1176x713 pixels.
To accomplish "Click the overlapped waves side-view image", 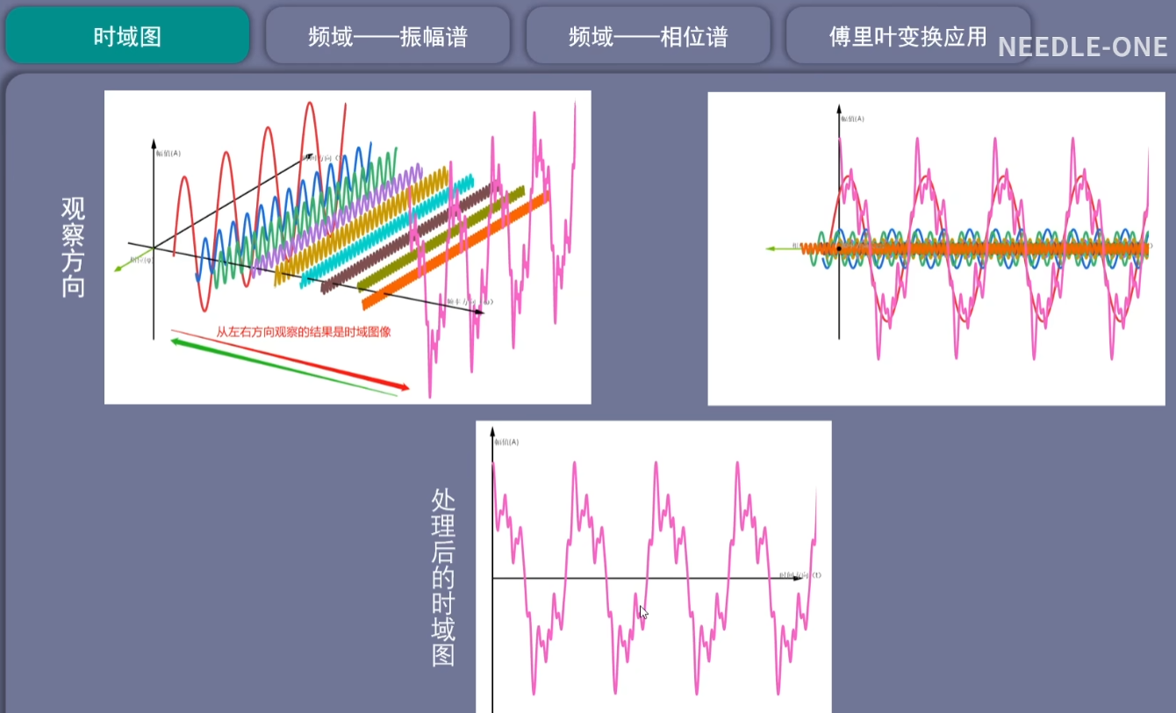I will pyautogui.click(x=936, y=248).
